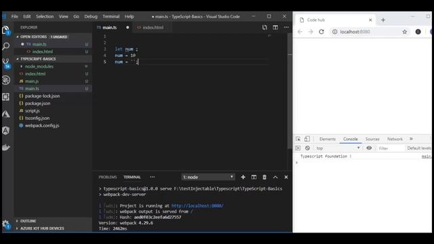Clear the DevTools console

[x=307, y=148]
